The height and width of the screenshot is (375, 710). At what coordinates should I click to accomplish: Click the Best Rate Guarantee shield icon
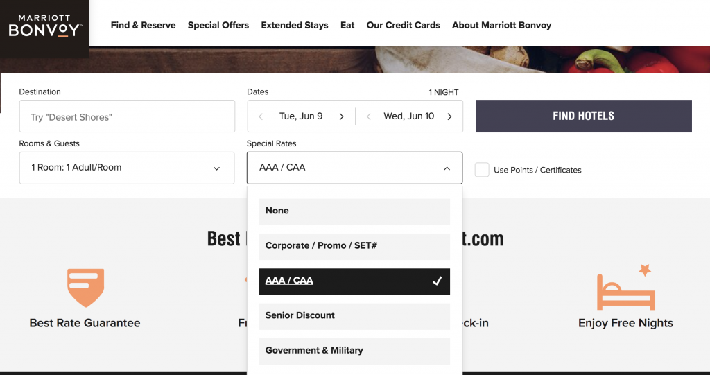pos(85,288)
